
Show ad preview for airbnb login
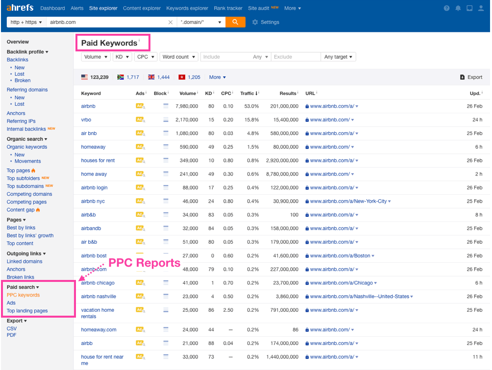click(x=140, y=187)
